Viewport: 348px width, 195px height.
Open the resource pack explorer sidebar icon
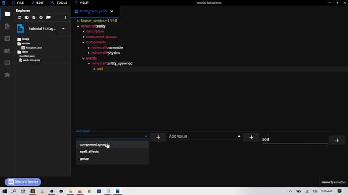(x=7, y=26)
